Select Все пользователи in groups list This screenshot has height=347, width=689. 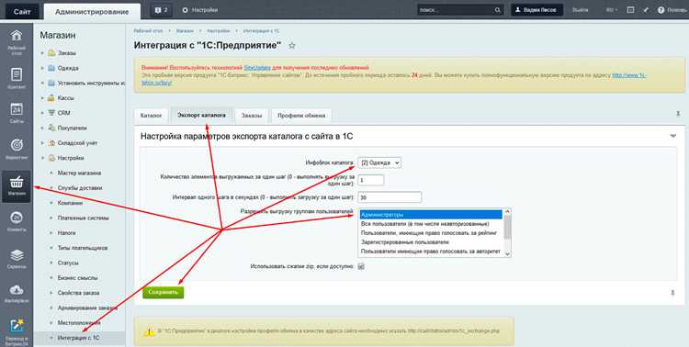point(431,224)
